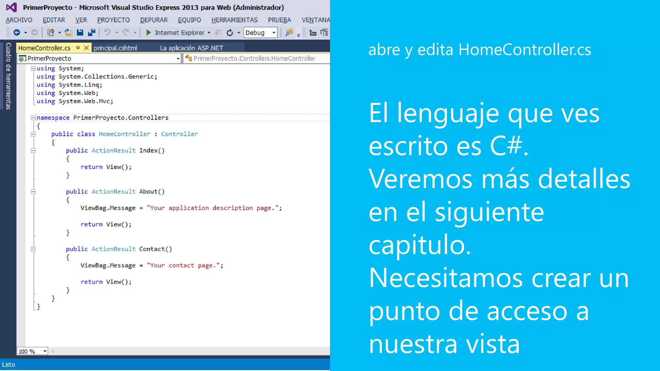Close the HomeController.cs tab
Screen dimensions: 660x371
(x=86, y=48)
